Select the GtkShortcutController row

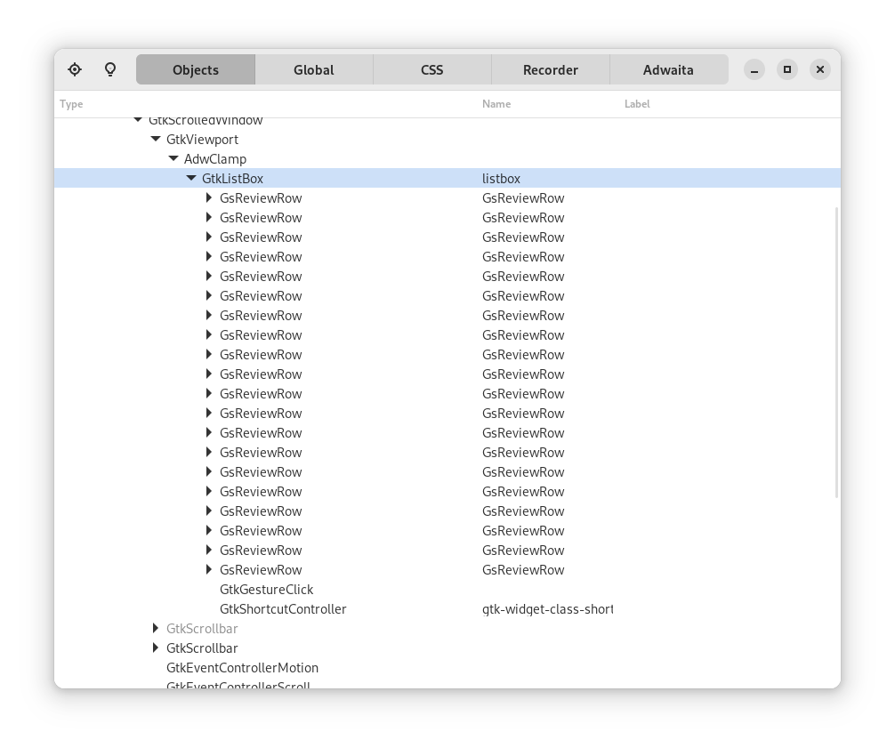pos(283,608)
